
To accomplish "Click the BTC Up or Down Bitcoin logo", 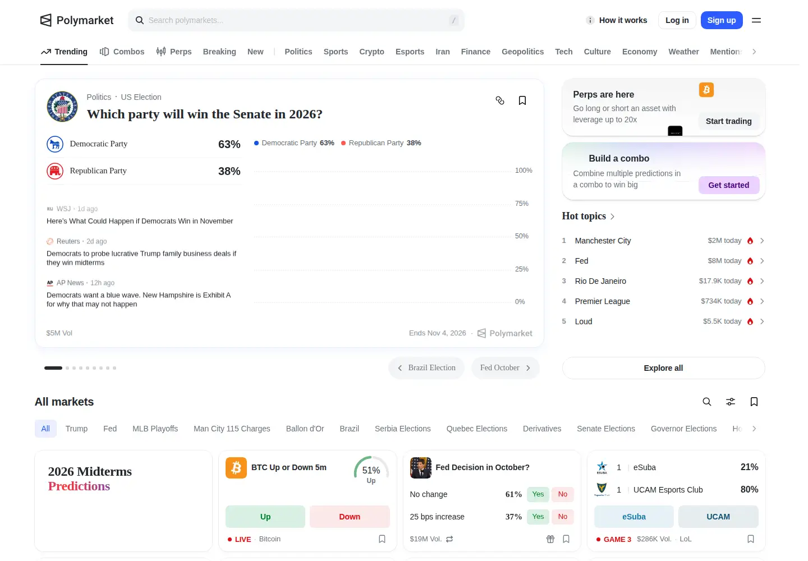I will 236,468.
